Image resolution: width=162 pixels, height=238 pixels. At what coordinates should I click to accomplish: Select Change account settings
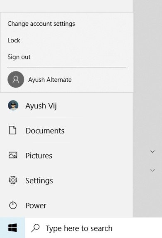(41, 24)
